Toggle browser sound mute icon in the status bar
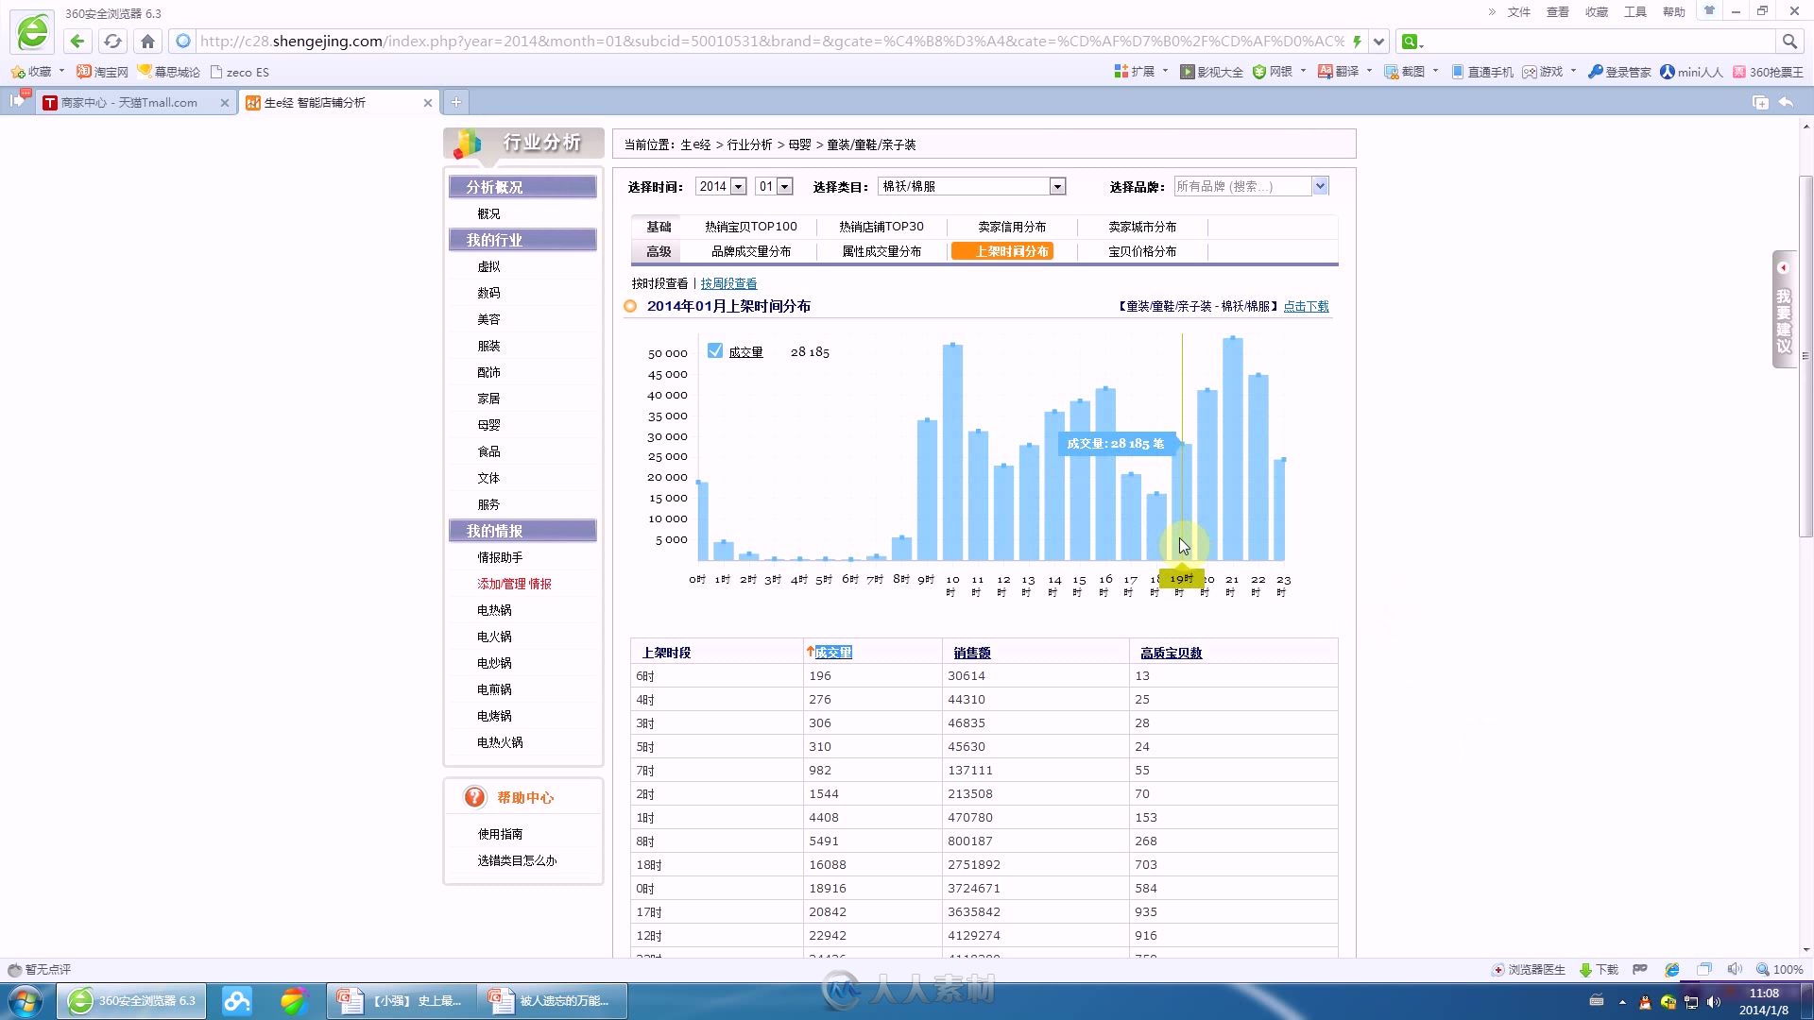This screenshot has width=1814, height=1020. point(1735,969)
